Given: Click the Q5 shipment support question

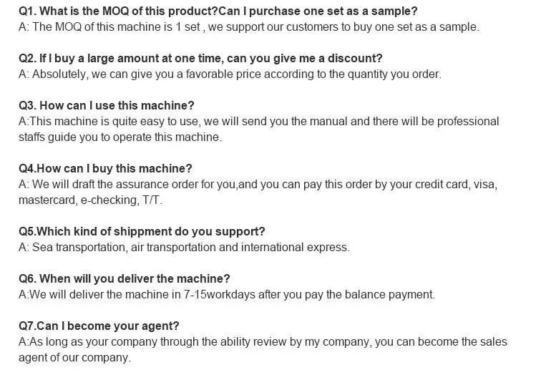Looking at the screenshot, I should click(142, 231).
